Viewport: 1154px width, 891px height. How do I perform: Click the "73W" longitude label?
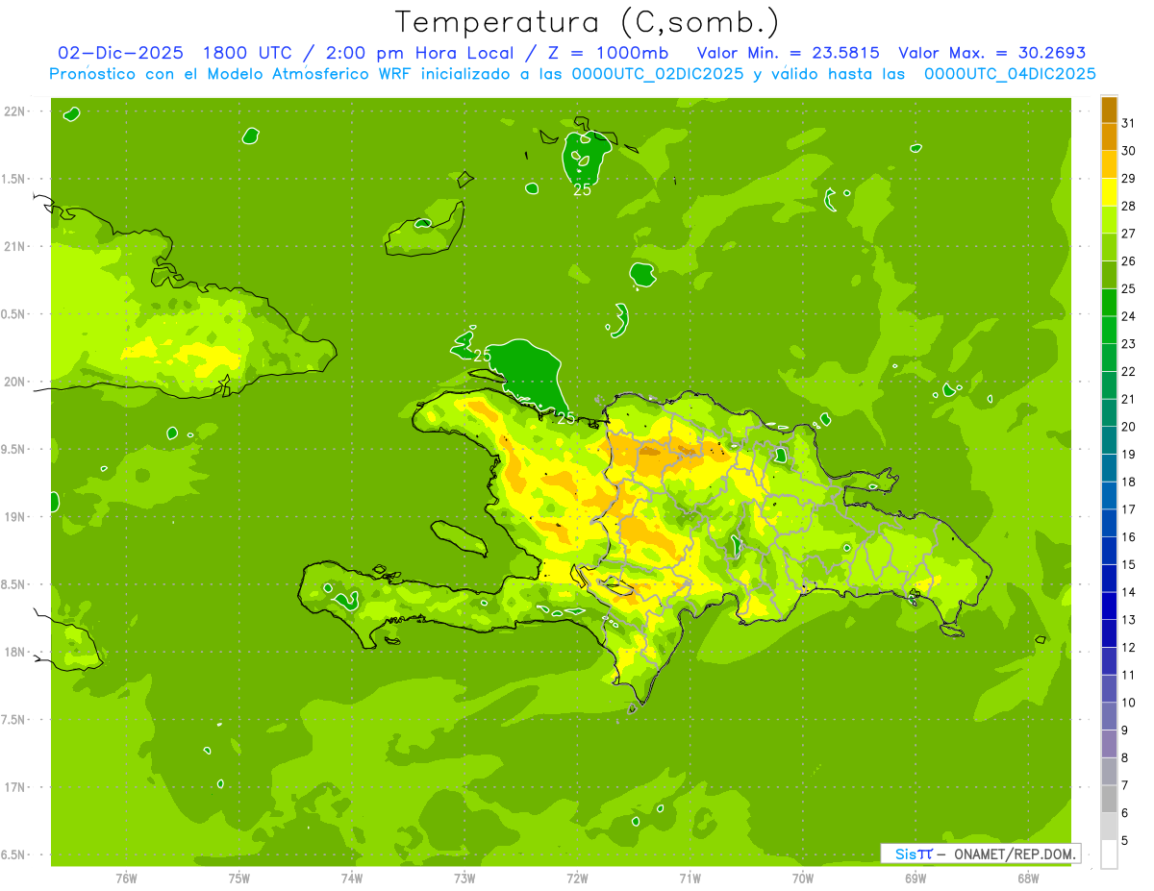(x=464, y=879)
